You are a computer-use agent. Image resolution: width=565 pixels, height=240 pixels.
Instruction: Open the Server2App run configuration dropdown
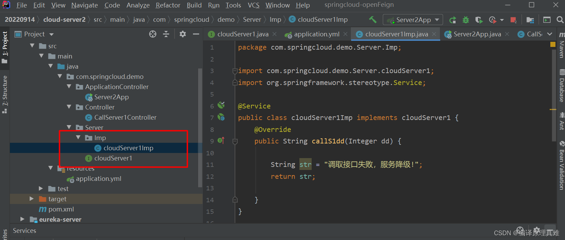click(413, 20)
